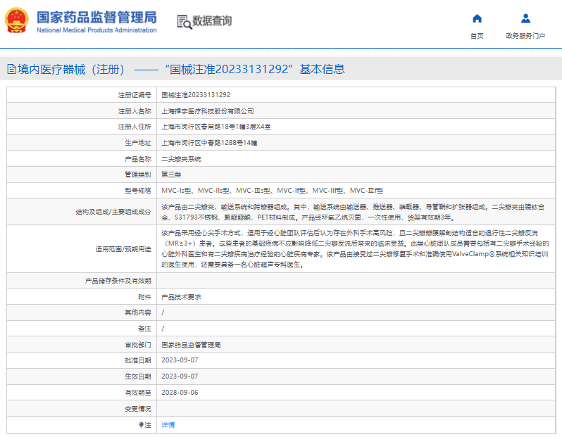Click effective date in 生效日期 row

(x=180, y=376)
